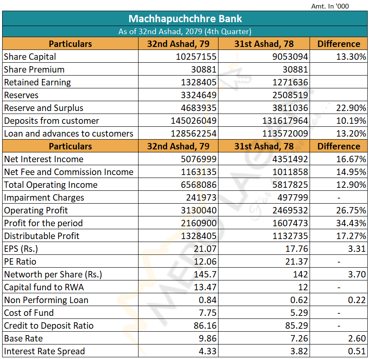
Task: Select Distributable Profit label
Action: coord(41,236)
